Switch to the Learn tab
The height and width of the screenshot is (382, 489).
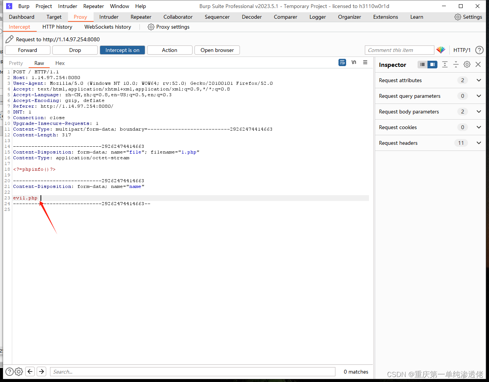point(416,17)
